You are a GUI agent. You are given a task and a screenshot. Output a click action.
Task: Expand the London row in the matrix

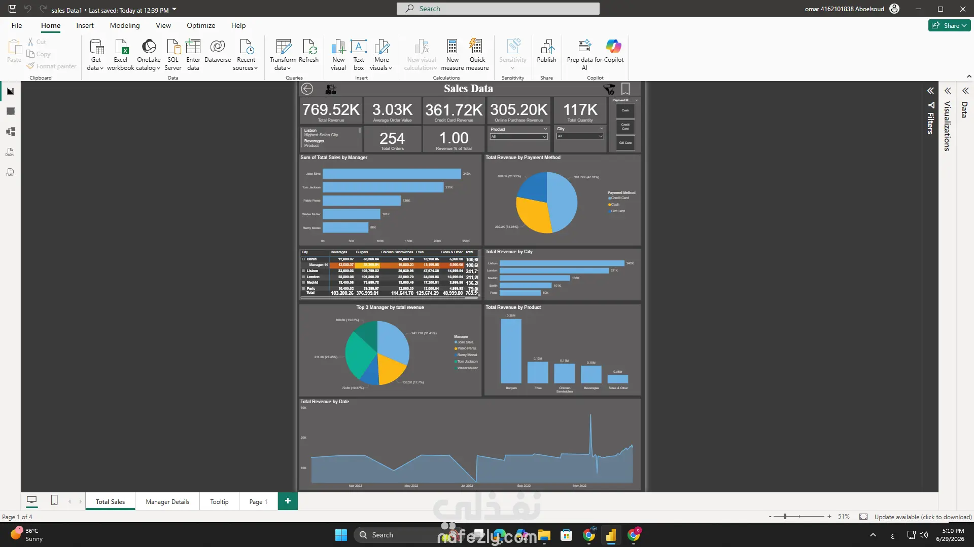tap(303, 277)
